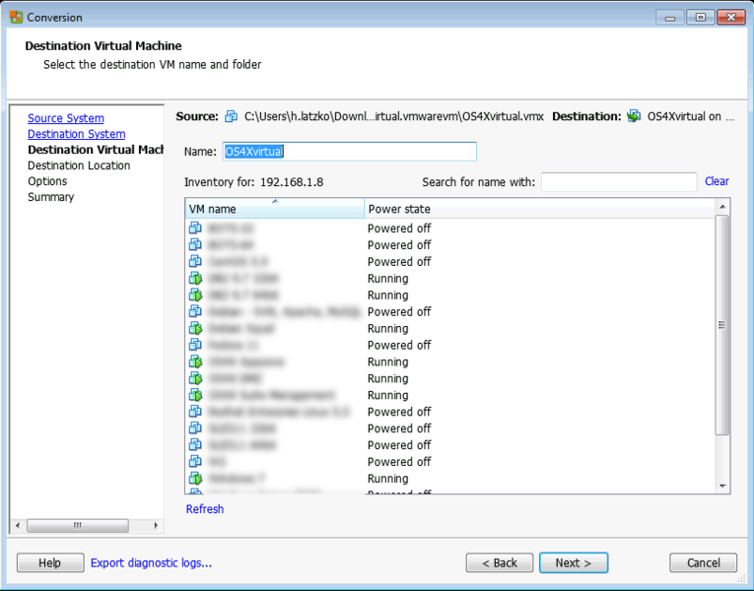
Task: Refresh the VM inventory list
Action: [x=205, y=509]
